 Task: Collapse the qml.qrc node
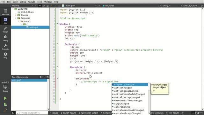18,21
